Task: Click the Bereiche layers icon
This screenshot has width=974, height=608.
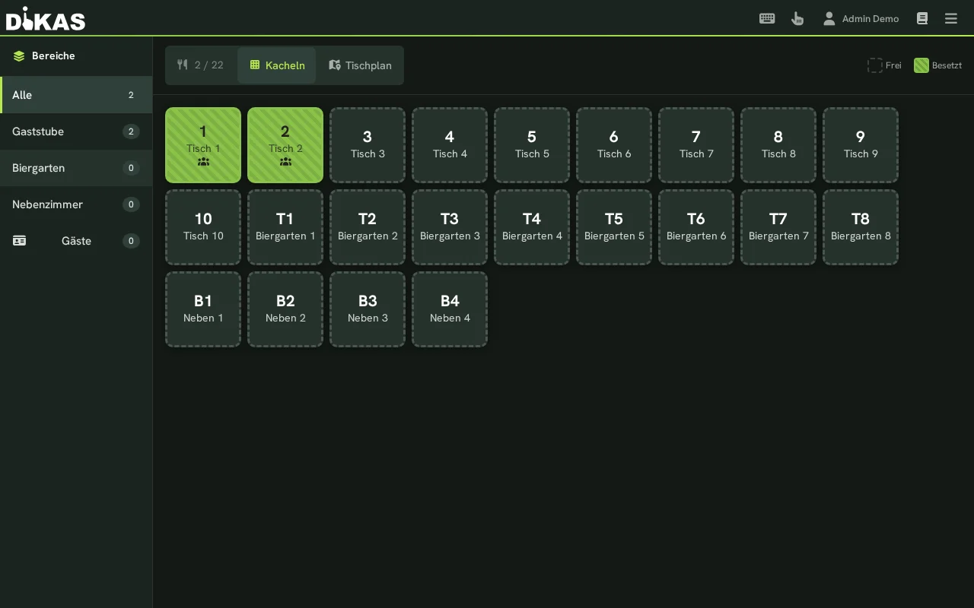Action: click(x=19, y=56)
